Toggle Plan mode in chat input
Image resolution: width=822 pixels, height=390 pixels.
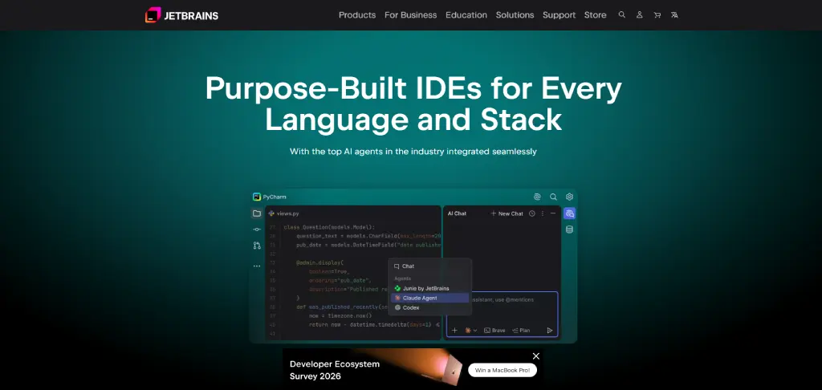click(x=521, y=331)
